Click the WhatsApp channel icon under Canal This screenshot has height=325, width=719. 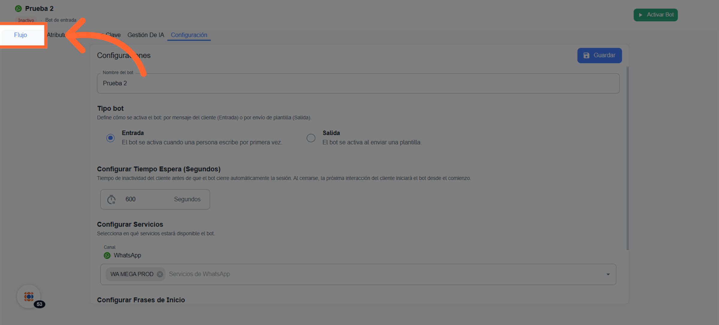tap(107, 256)
